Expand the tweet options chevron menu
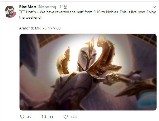Image resolution: width=159 pixels, height=121 pixels. coord(154,7)
